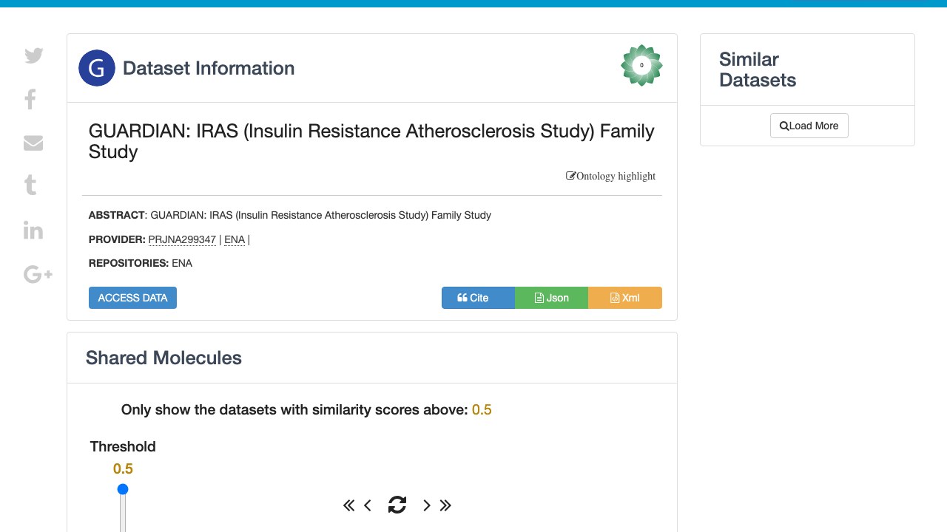Download the dataset as Xml
The height and width of the screenshot is (532, 947).
point(625,298)
